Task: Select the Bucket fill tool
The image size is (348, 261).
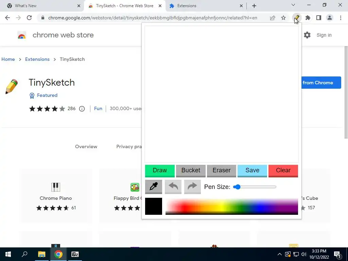Action: pos(191,171)
